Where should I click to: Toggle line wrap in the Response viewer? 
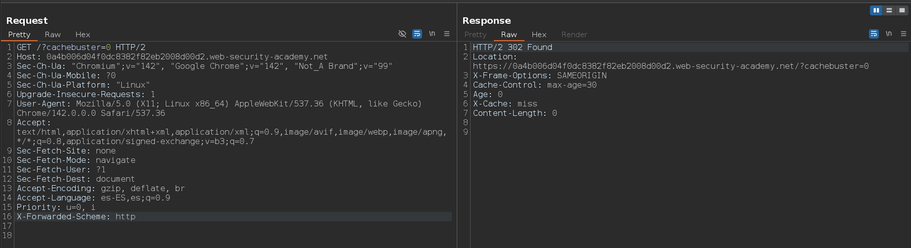(874, 34)
